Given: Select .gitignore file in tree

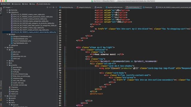Looking at the screenshot, I should click(13, 45).
